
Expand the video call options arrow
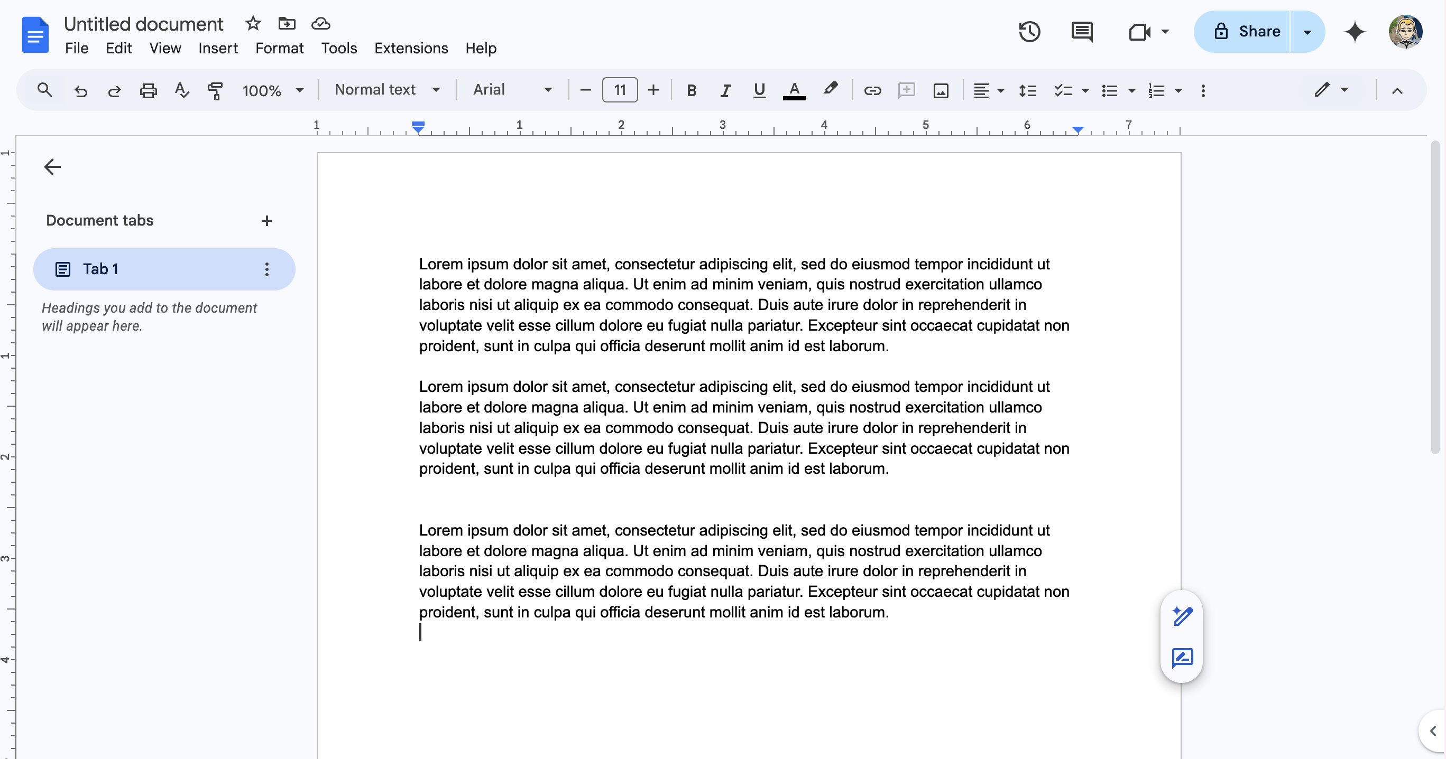(x=1165, y=31)
